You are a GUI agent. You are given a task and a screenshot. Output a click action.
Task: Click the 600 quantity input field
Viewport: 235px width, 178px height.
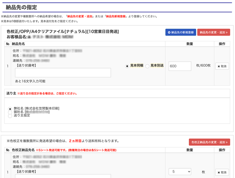(180, 66)
